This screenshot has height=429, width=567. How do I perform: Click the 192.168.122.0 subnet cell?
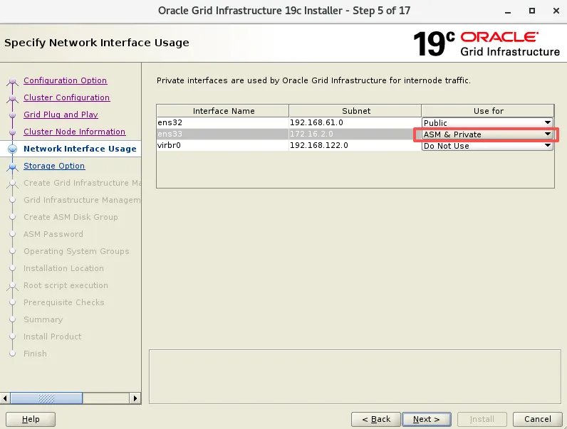pyautogui.click(x=355, y=145)
